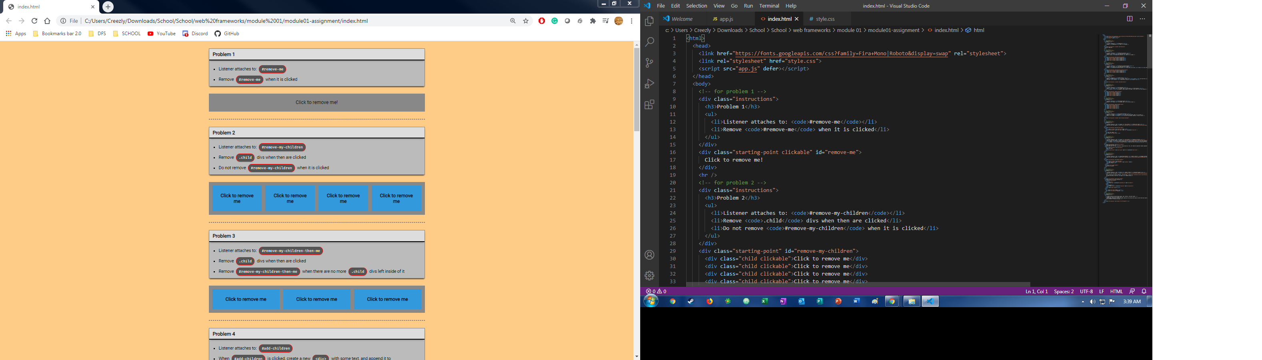This screenshot has width=1262, height=360.
Task: Change language mode from HTML
Action: click(x=1116, y=292)
